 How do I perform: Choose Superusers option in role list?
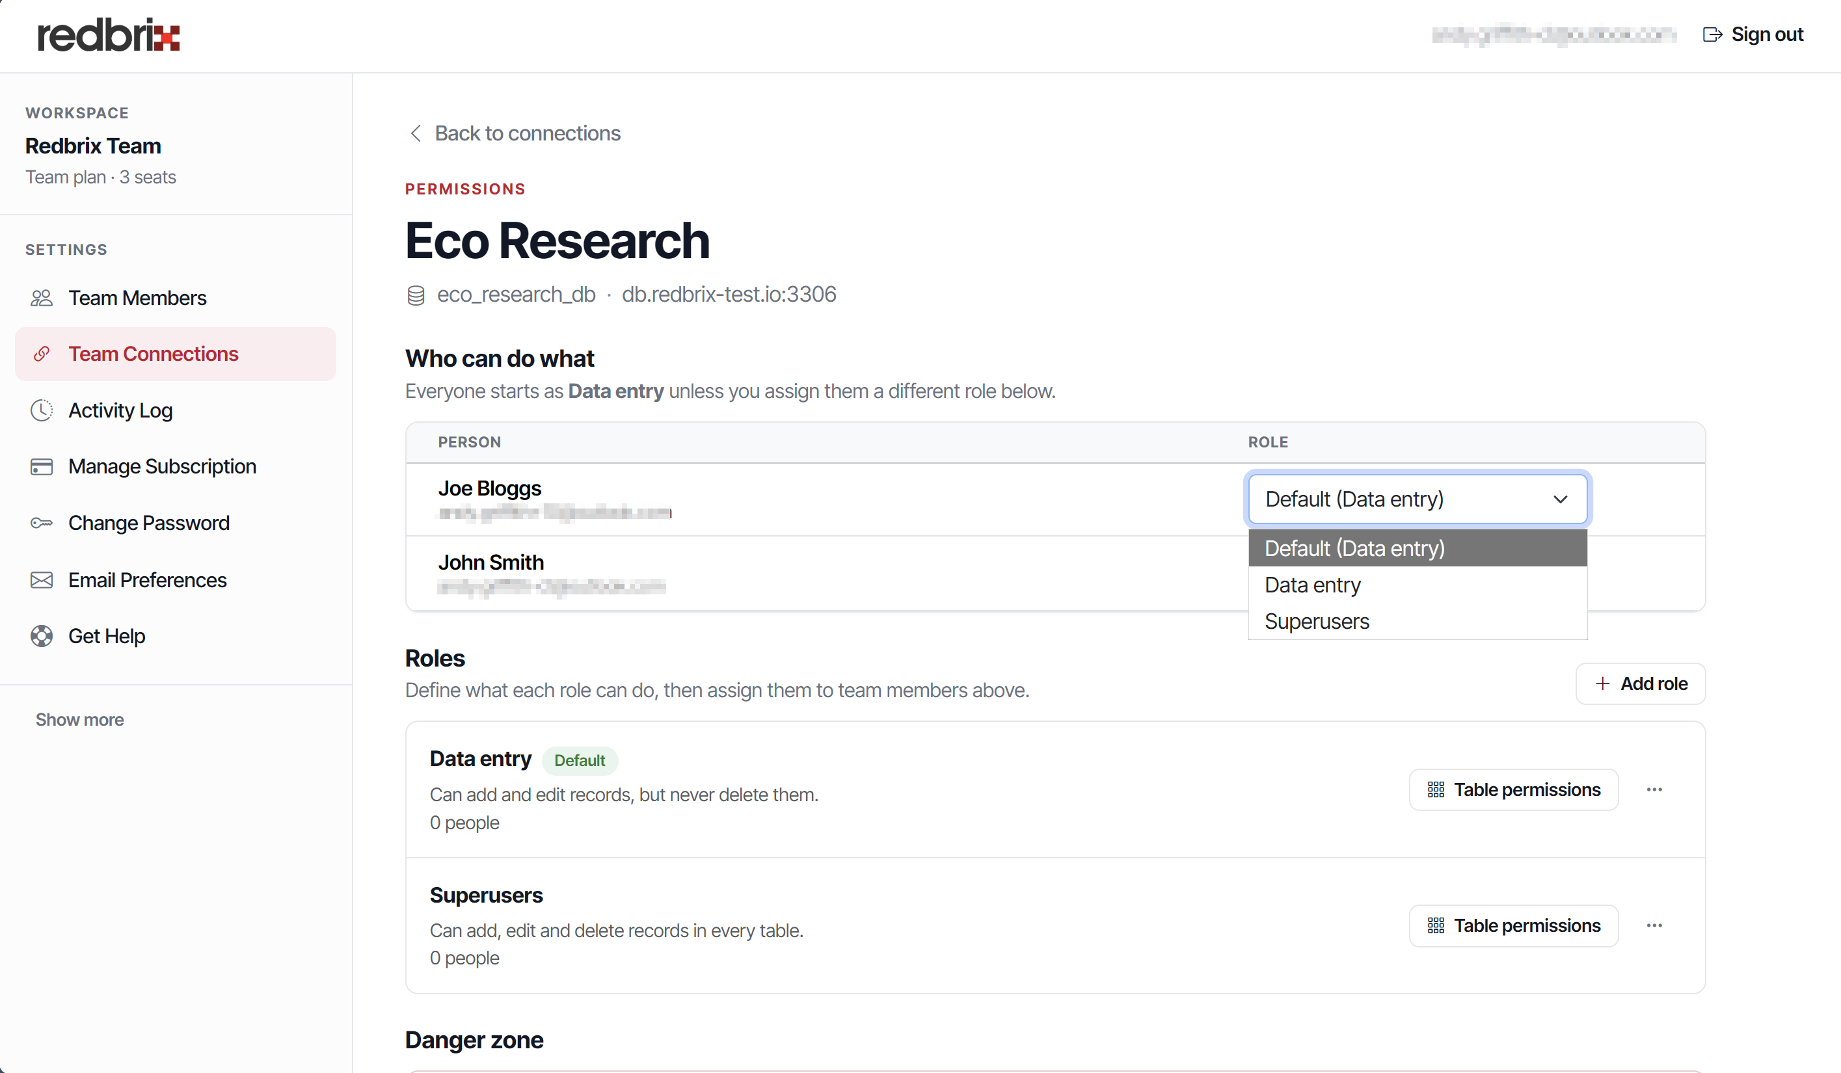tap(1418, 621)
